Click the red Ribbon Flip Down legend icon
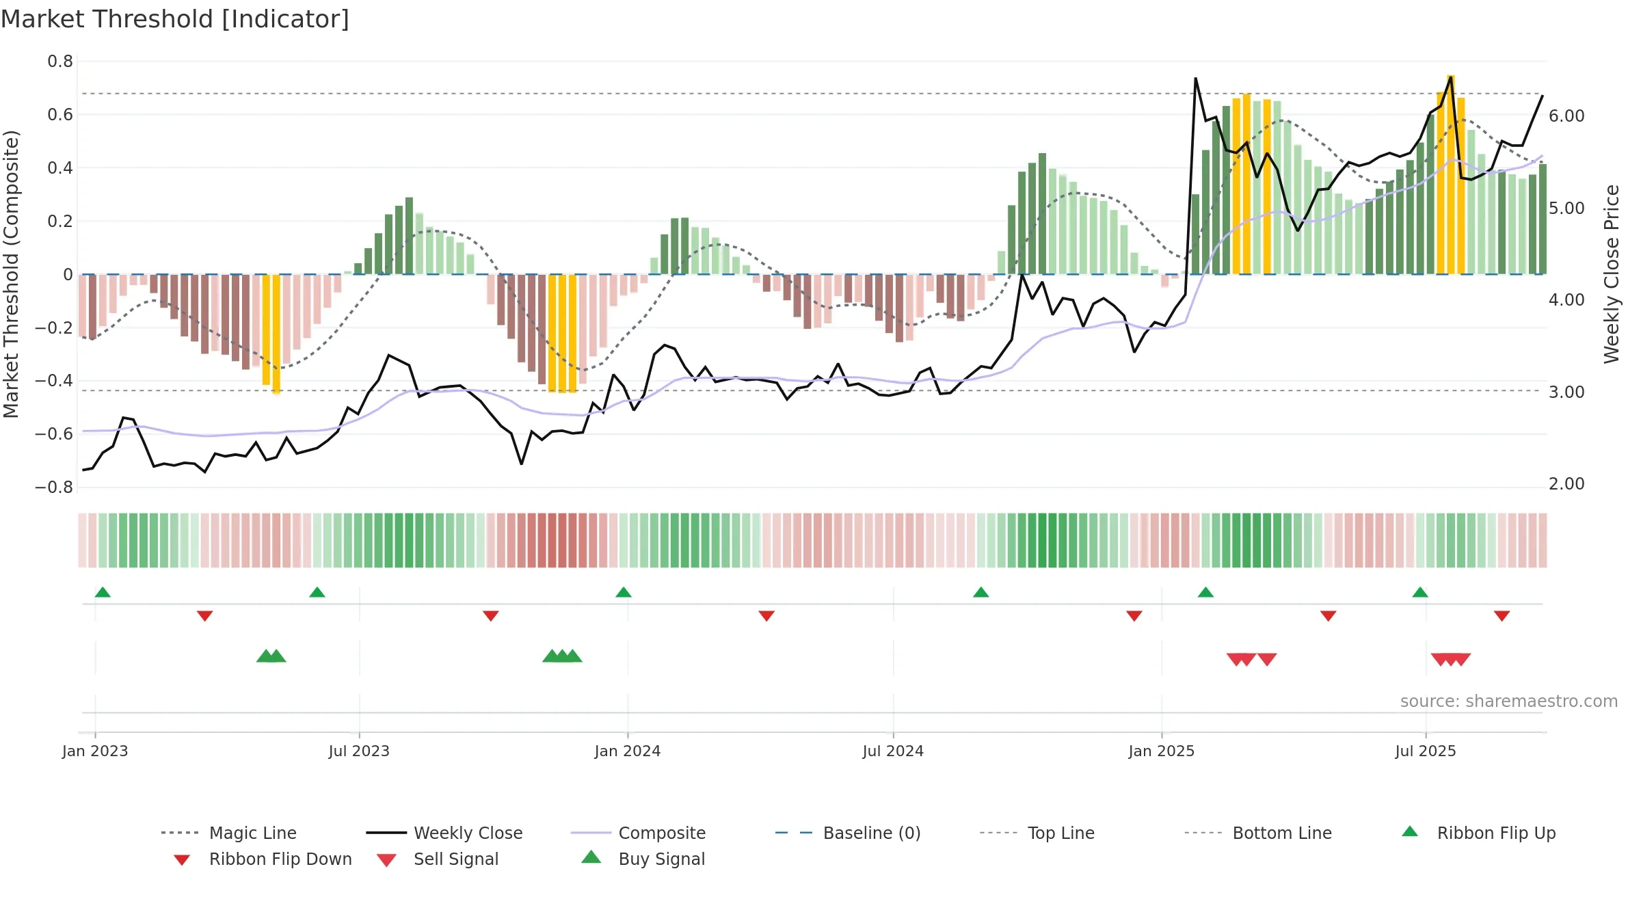The height and width of the screenshot is (923, 1641). [x=182, y=860]
